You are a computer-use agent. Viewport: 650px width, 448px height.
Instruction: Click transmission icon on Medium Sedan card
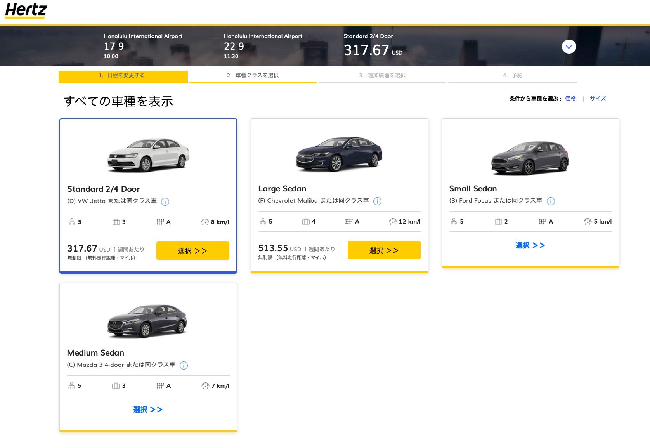point(160,385)
